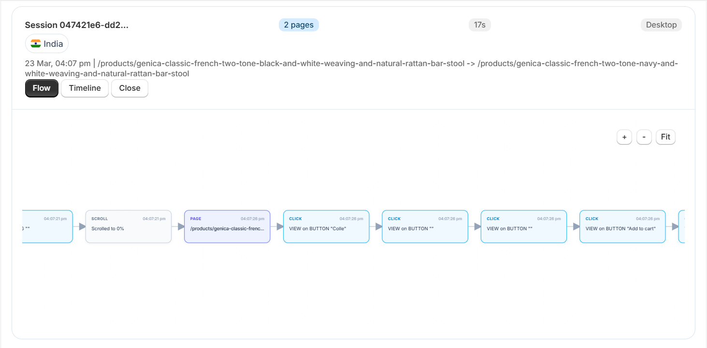Close the session detail panel
This screenshot has width=707, height=348.
[130, 88]
